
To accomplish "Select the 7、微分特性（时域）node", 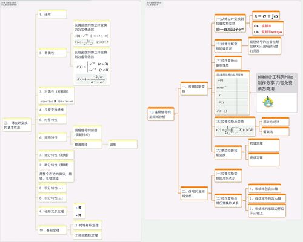I will (56, 155).
